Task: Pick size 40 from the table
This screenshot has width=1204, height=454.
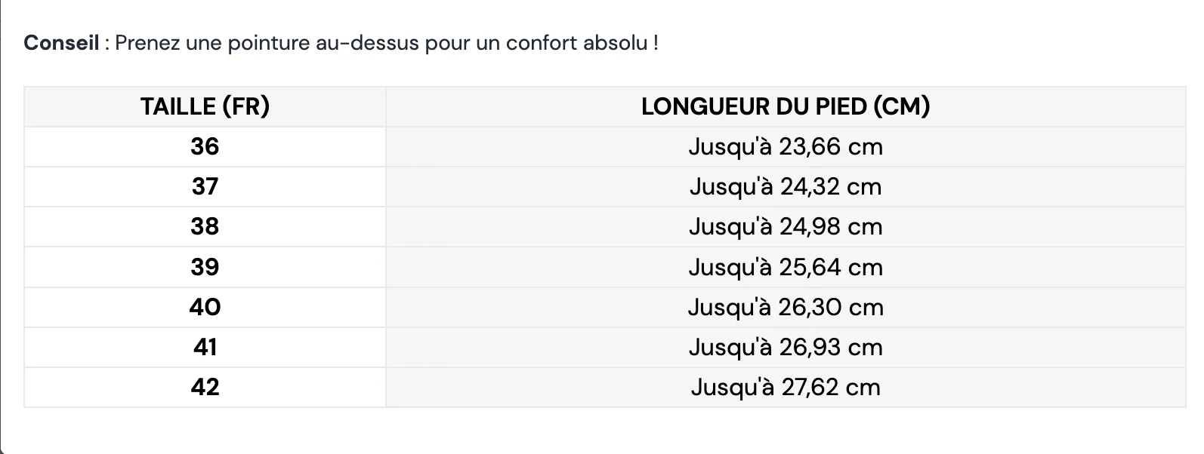Action: tap(205, 307)
